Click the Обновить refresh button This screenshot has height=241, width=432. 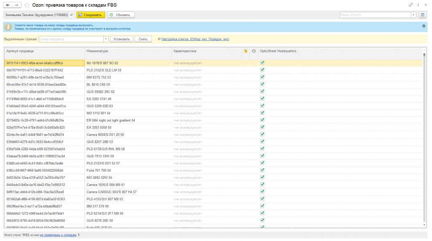point(121,15)
